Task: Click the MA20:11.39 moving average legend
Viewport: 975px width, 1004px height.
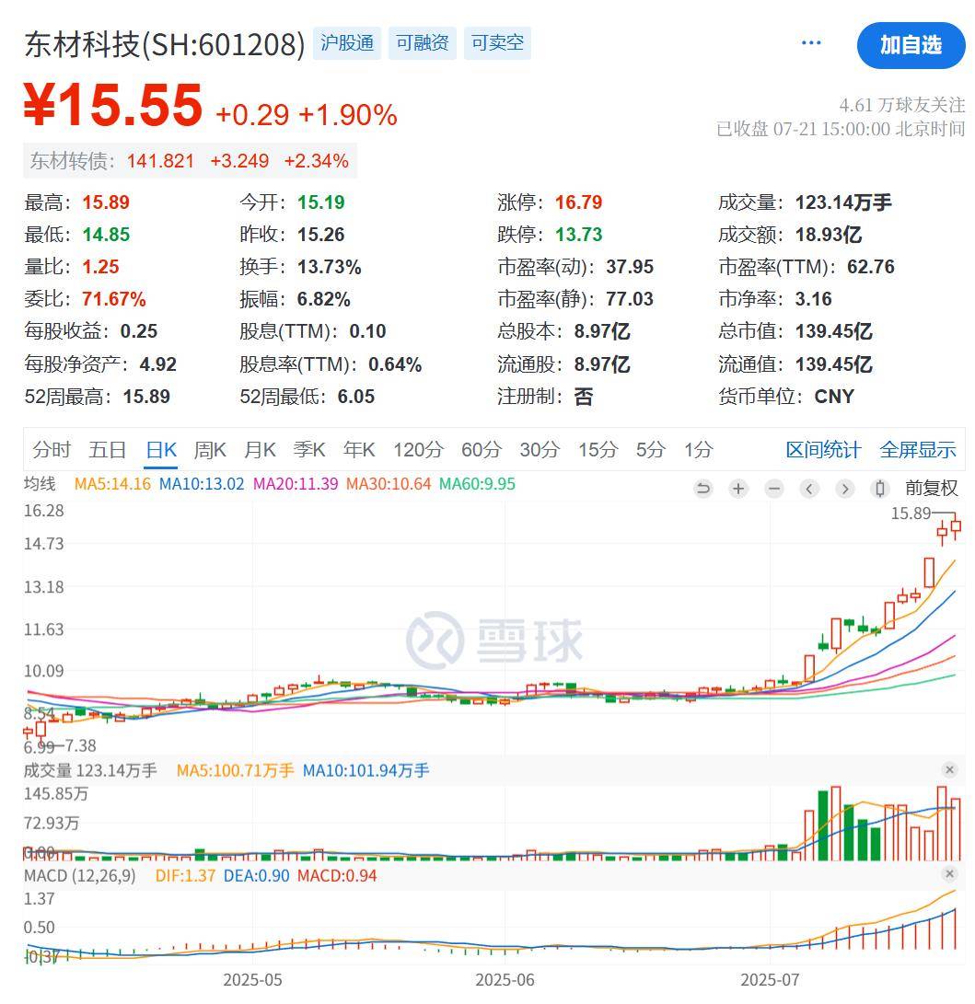Action: 296,484
